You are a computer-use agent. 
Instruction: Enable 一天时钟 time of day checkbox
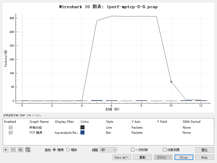132,150
